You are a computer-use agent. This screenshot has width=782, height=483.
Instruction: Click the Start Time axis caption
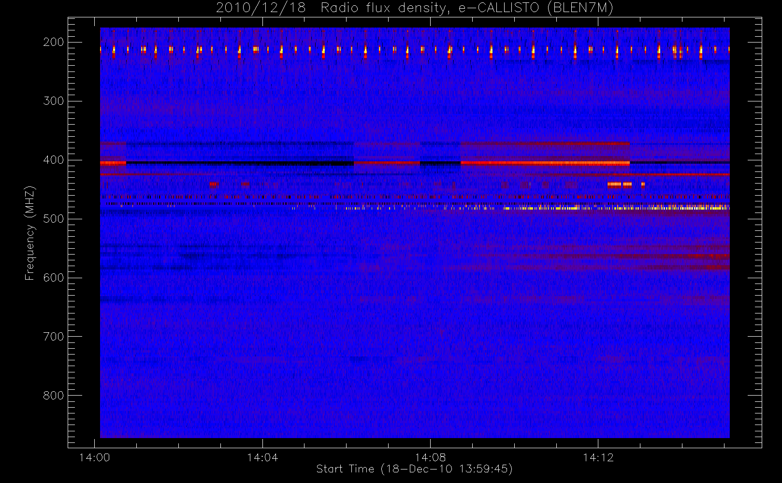[x=414, y=469]
